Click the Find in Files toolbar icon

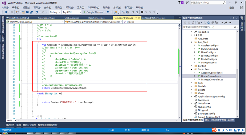pyautogui.click(x=116, y=12)
